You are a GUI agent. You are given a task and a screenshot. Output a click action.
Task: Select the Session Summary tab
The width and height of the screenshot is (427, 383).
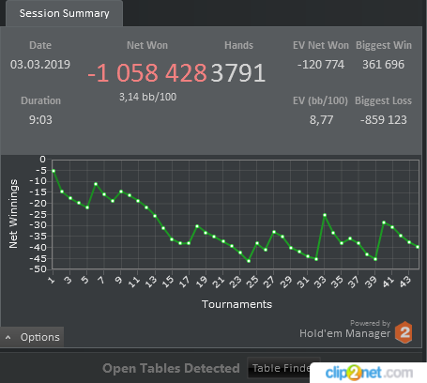(x=64, y=13)
